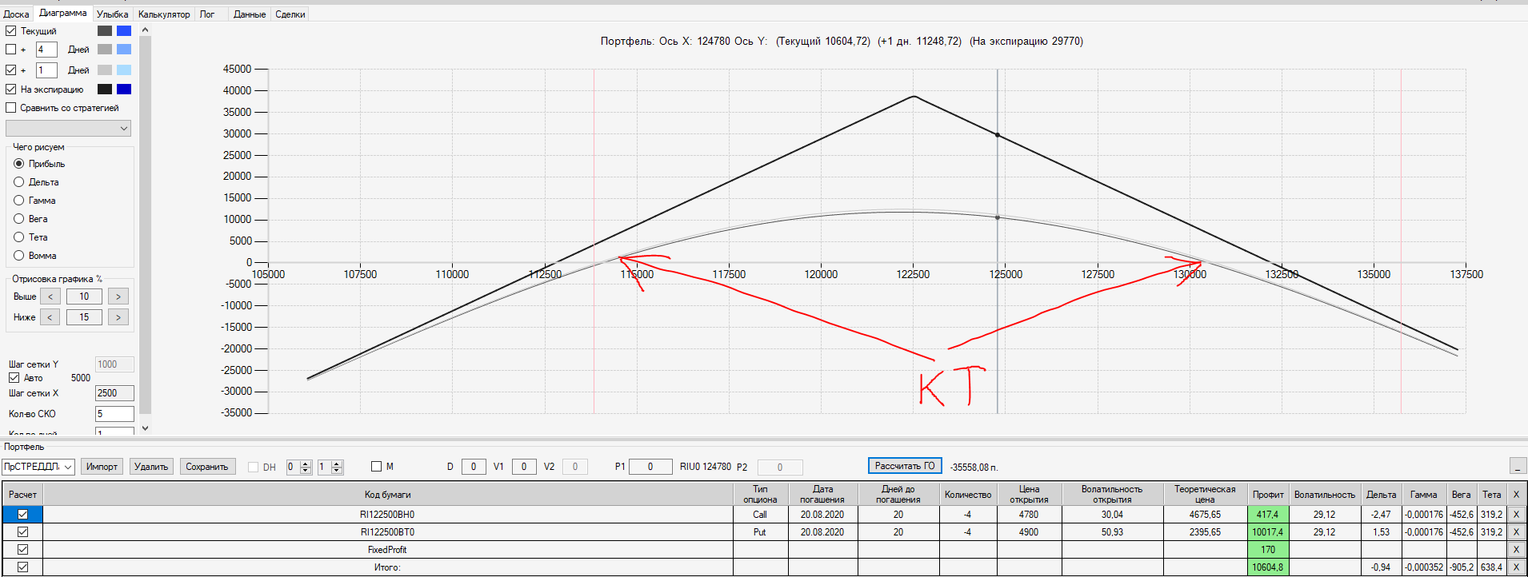Collapse the portfolio panel with underscore button
Image resolution: width=1528 pixels, height=577 pixels.
click(x=1518, y=466)
